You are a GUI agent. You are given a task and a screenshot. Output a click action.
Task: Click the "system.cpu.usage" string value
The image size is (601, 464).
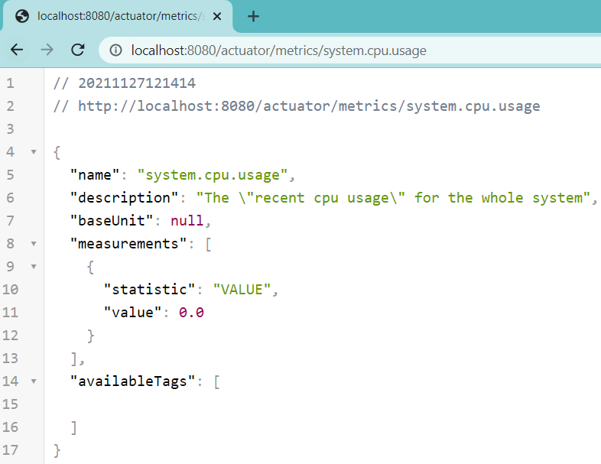(213, 175)
